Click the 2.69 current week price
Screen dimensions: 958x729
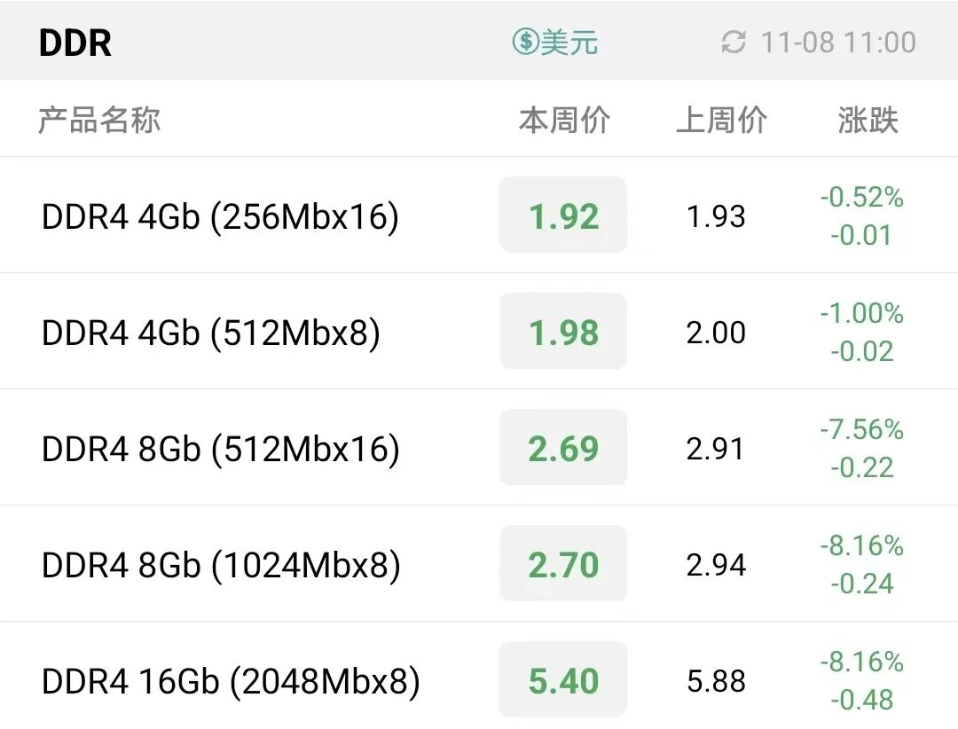[563, 447]
